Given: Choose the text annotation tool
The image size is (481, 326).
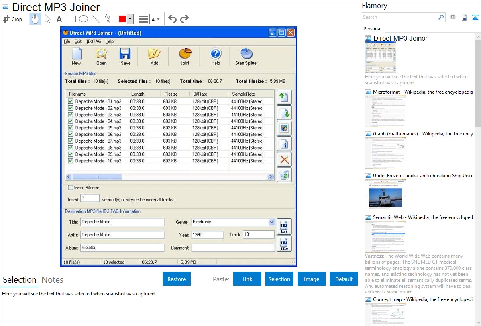Looking at the screenshot, I should click(x=59, y=19).
